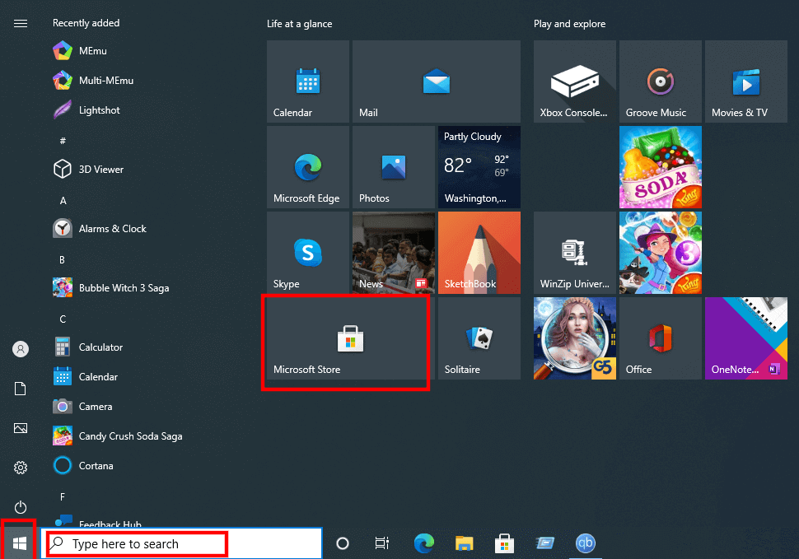The width and height of the screenshot is (799, 559).
Task: Open the MEmu app from Recently added
Action: point(80,51)
